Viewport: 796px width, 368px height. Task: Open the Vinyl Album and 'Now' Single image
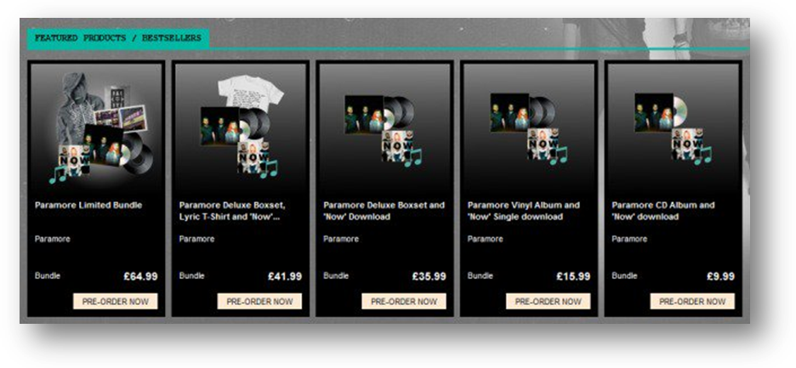pos(530,129)
